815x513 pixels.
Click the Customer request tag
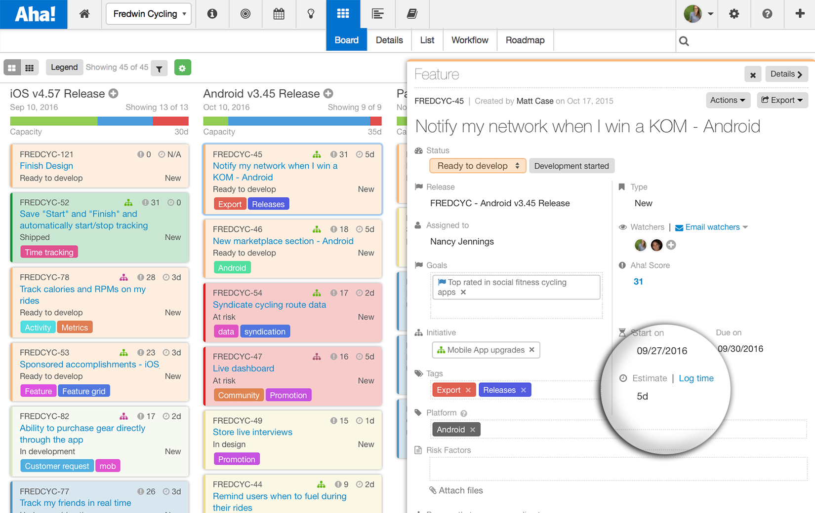[x=57, y=466]
